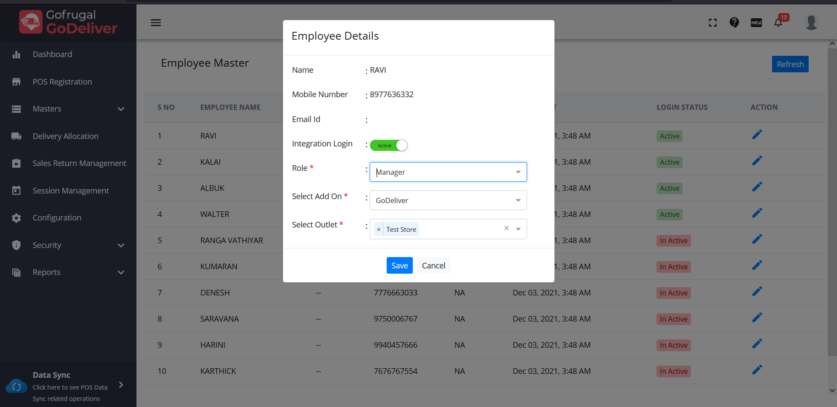Viewport: 837px width, 407px height.
Task: Toggle the Integration Login switch
Action: point(388,145)
